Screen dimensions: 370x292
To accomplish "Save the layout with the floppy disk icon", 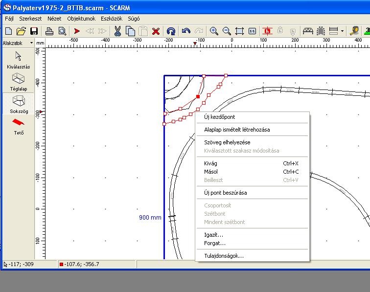I will point(34,31).
